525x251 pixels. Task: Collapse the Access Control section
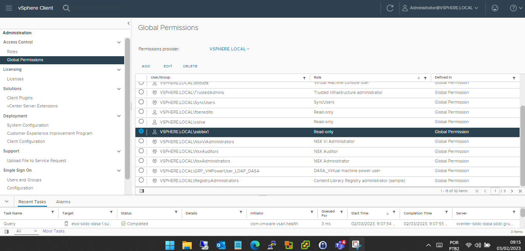(119, 42)
